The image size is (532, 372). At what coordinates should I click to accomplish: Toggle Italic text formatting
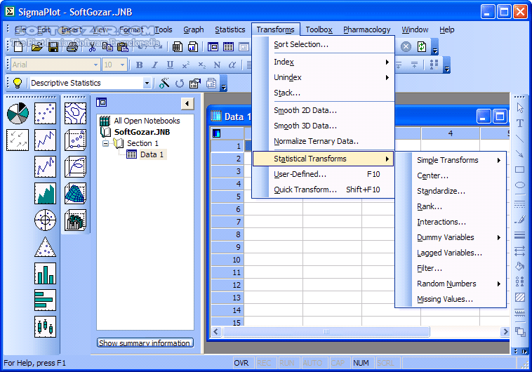[x=154, y=65]
